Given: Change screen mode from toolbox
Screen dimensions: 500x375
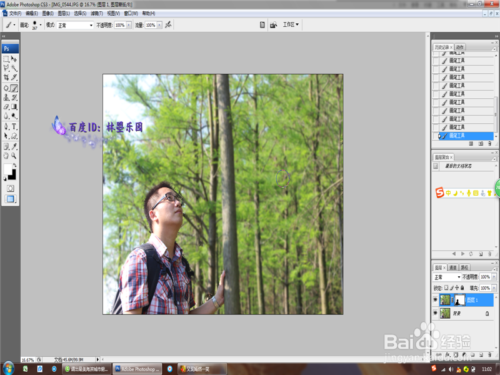Looking at the screenshot, I should (10, 199).
